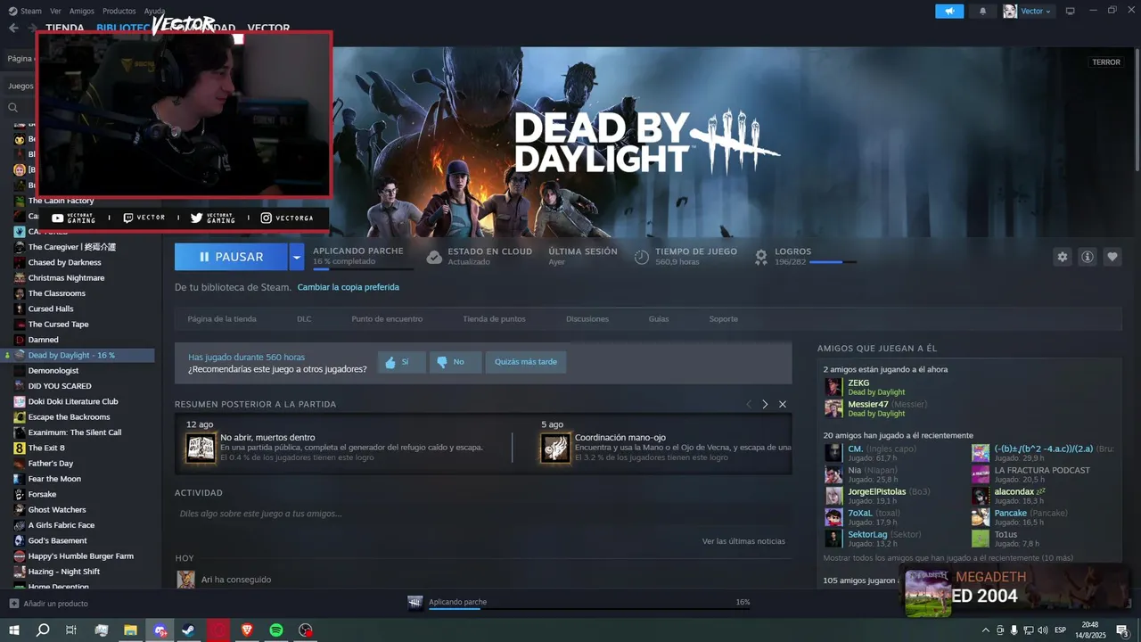Select Doki Doki Literature Club
This screenshot has width=1141, height=642.
pos(73,401)
